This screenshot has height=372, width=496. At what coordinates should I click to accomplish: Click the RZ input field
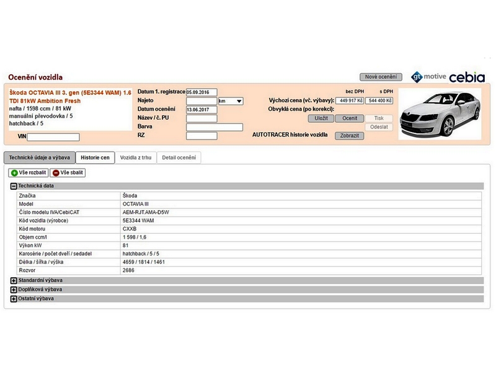pos(201,136)
